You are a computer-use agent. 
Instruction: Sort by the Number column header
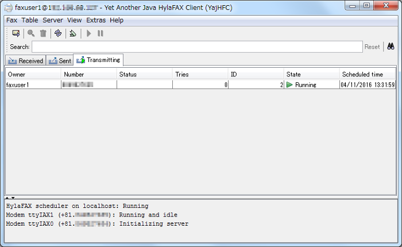point(88,74)
